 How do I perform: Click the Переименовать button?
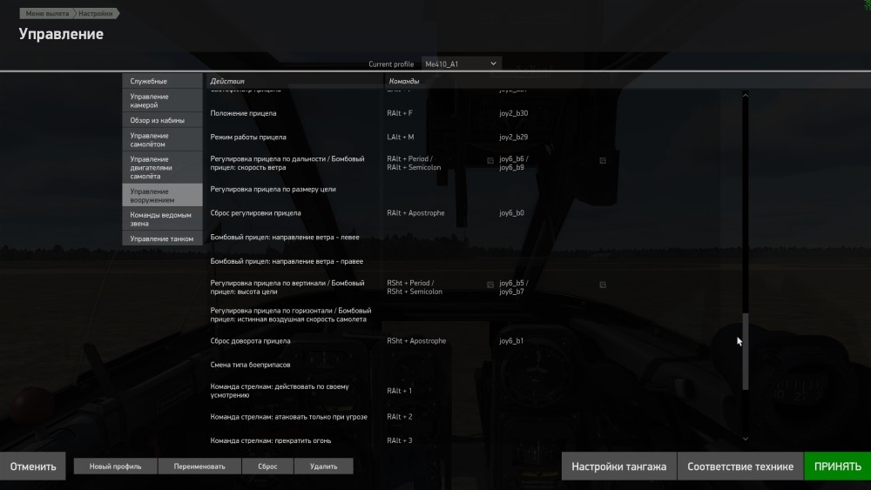[x=199, y=467]
